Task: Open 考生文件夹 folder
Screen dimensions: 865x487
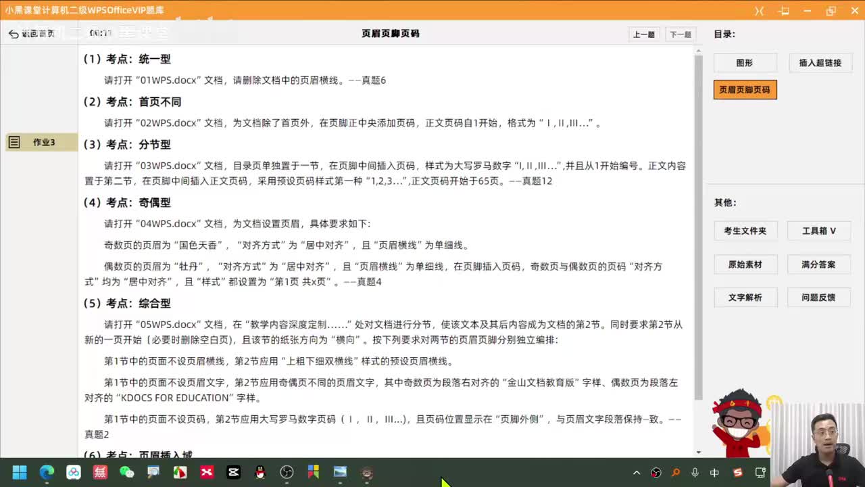Action: pyautogui.click(x=745, y=231)
